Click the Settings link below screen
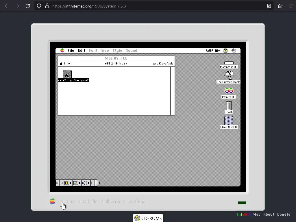 click(137, 201)
